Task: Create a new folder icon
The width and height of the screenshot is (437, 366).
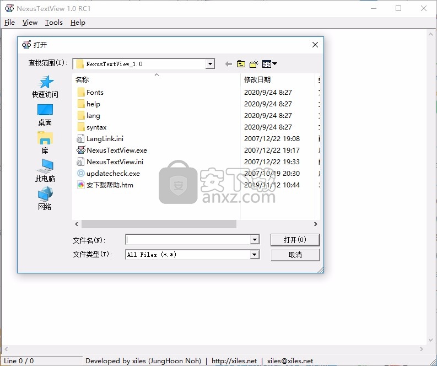Action: point(254,64)
